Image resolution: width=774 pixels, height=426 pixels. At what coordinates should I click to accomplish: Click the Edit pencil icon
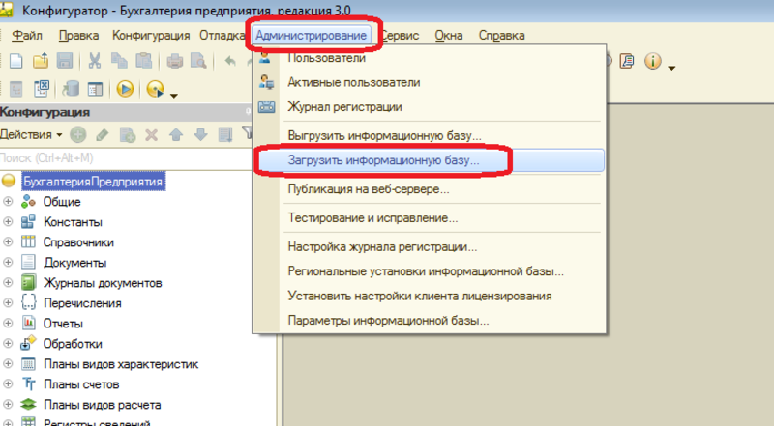tap(103, 134)
